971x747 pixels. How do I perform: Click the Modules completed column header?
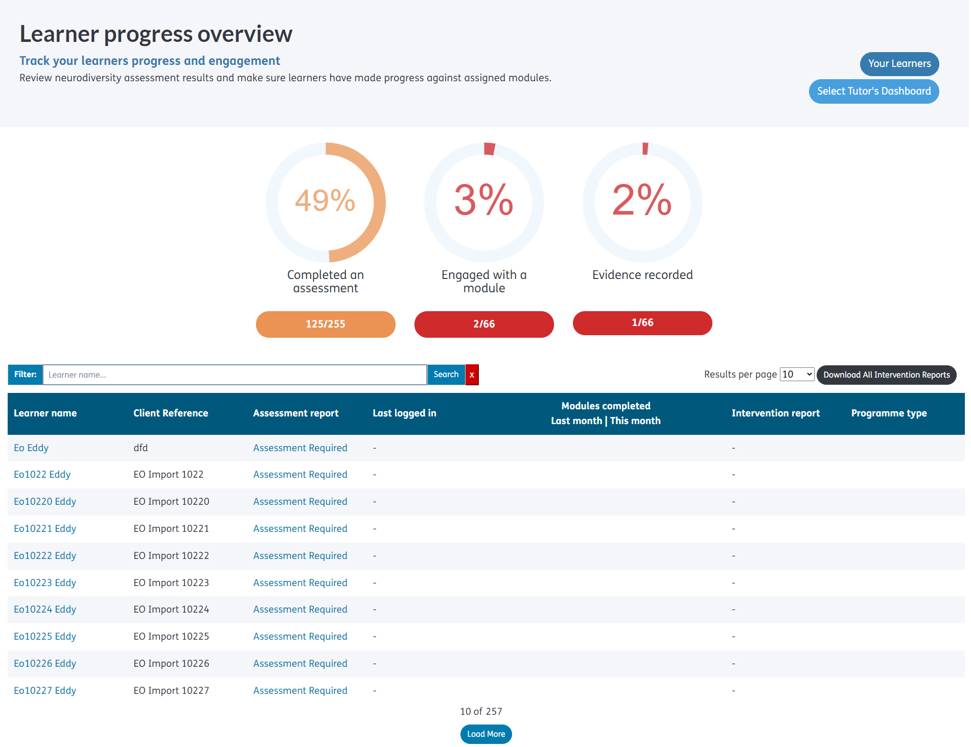pos(606,413)
